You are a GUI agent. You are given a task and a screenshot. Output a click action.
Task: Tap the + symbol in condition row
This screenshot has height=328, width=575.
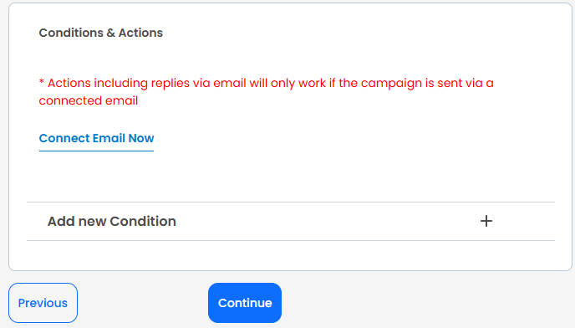[486, 221]
